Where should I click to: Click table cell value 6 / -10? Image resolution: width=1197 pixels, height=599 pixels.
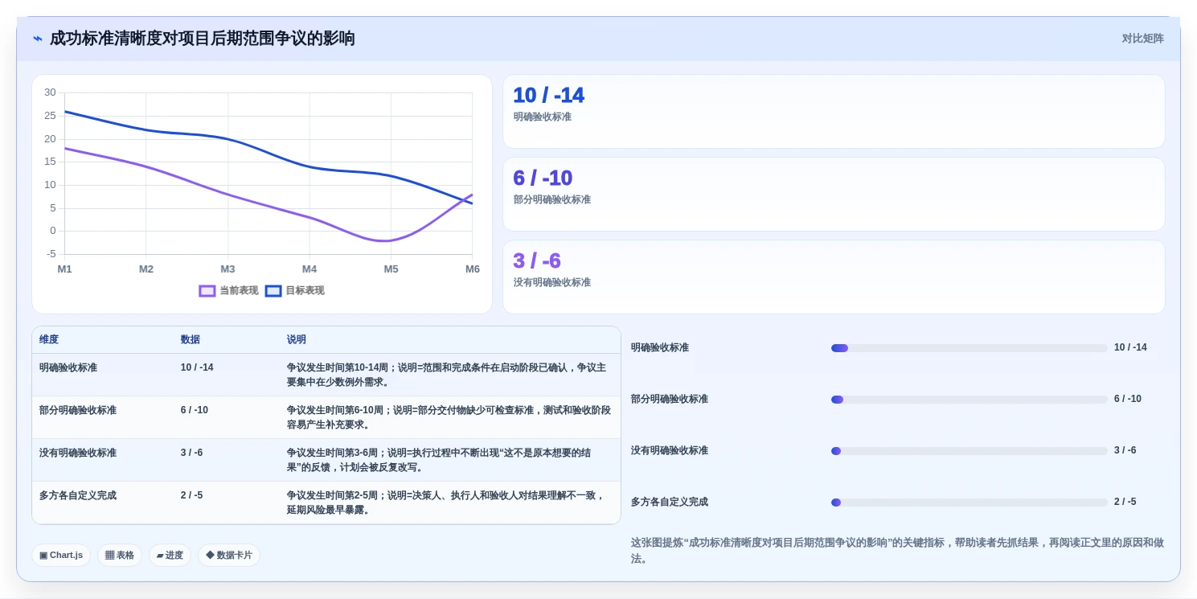click(x=195, y=410)
